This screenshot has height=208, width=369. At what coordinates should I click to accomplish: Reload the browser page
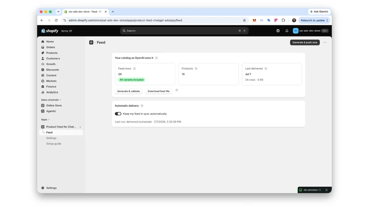(56, 20)
